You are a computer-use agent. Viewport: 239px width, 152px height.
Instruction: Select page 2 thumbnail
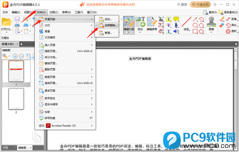coord(16,99)
